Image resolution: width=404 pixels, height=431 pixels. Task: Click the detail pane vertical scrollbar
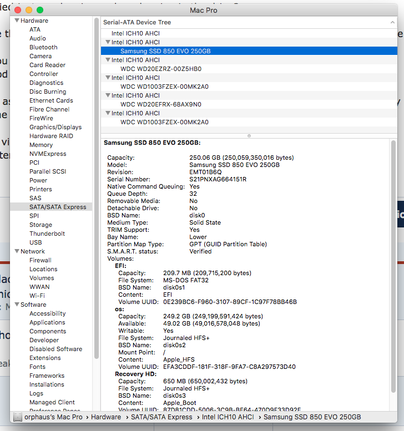pyautogui.click(x=393, y=266)
